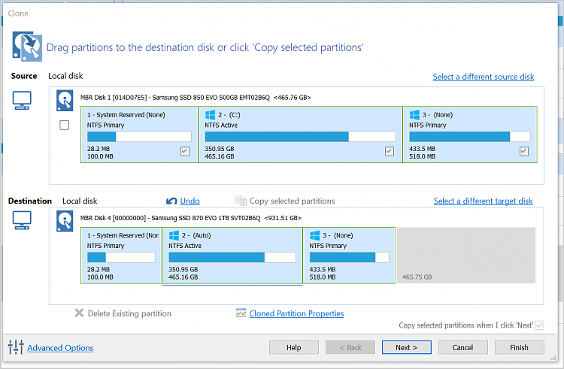Select destination System Reserved partition block
This screenshot has height=369, width=564.
pos(121,256)
